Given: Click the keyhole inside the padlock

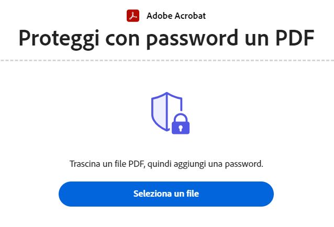Looking at the screenshot, I should click(x=181, y=128).
